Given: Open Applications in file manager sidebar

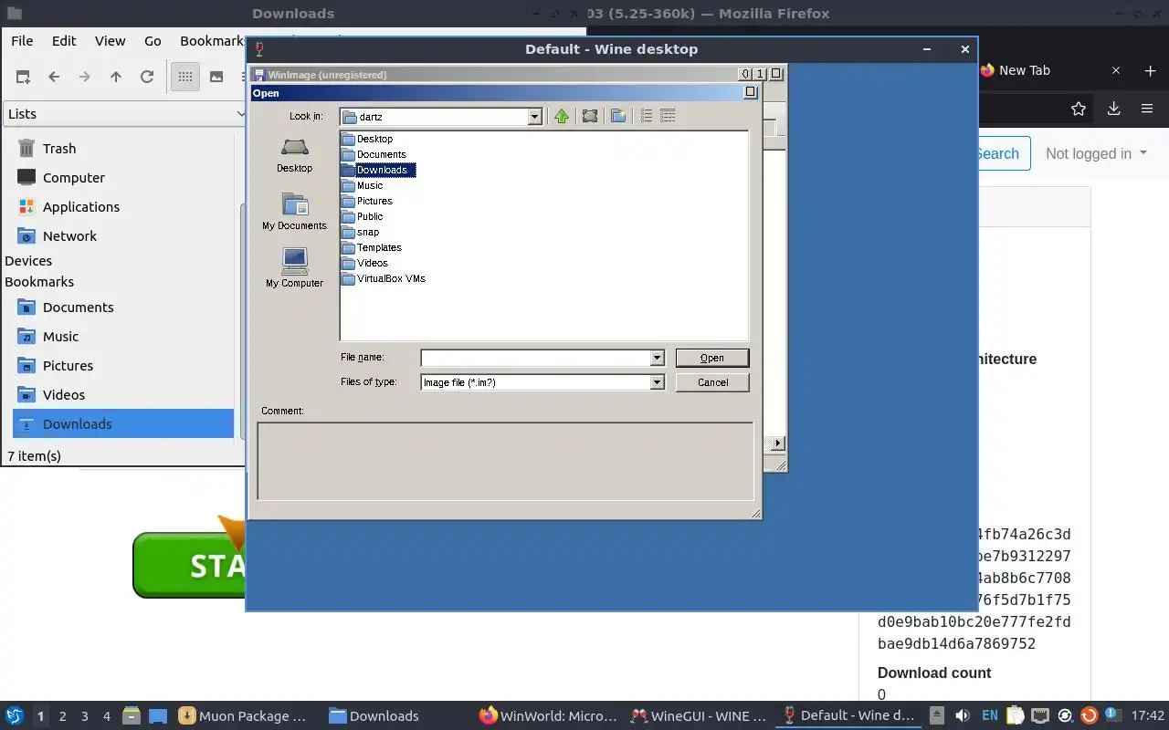Looking at the screenshot, I should pos(80,207).
